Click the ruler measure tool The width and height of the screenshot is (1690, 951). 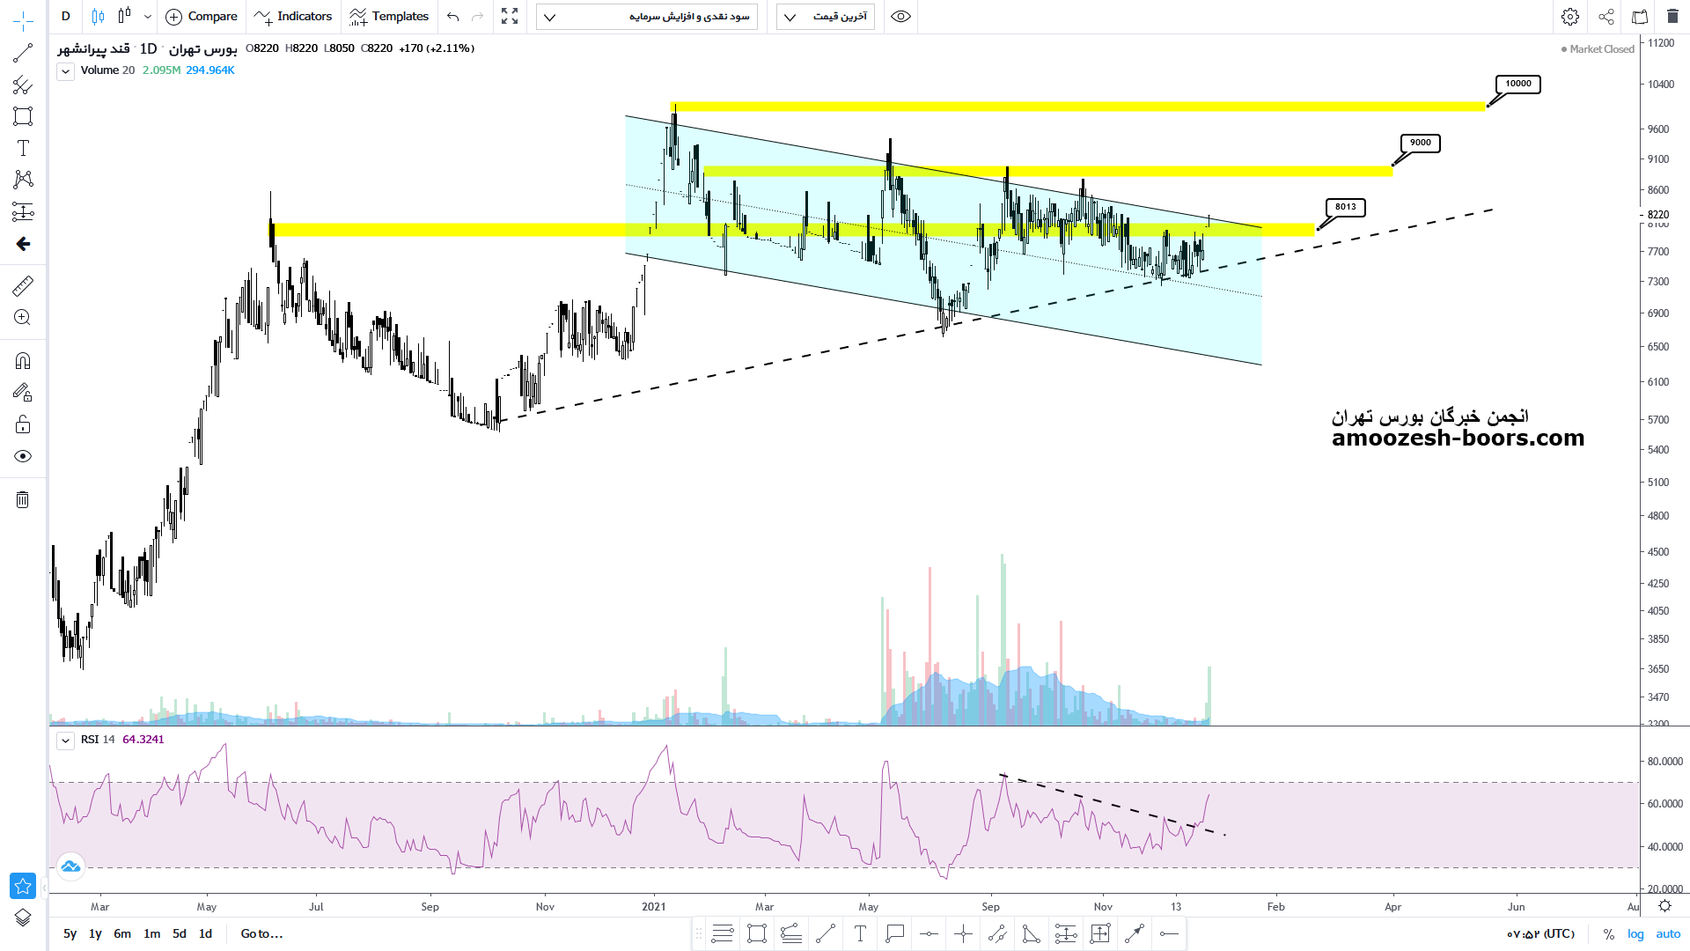point(23,285)
